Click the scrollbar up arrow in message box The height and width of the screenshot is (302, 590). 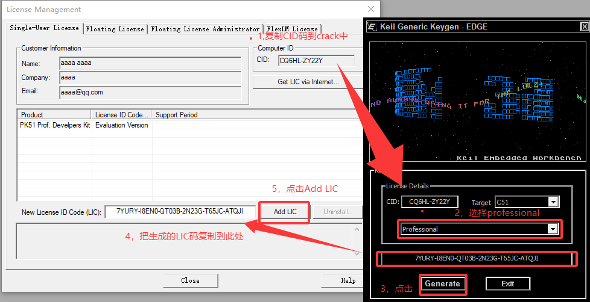click(357, 229)
